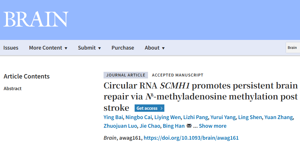Viewport: 300px width, 143px height.
Task: Open author Ying Bai's profile link
Action: point(113,117)
